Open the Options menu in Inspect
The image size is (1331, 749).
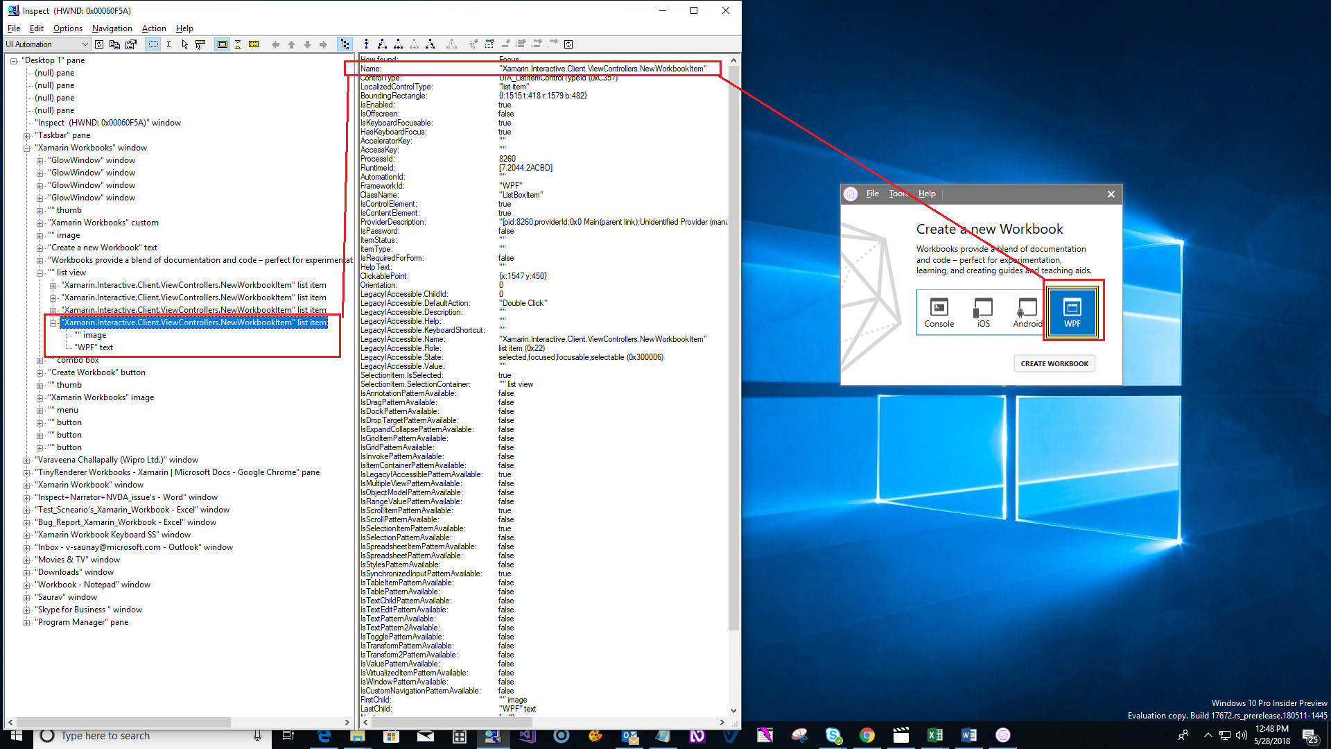(68, 28)
